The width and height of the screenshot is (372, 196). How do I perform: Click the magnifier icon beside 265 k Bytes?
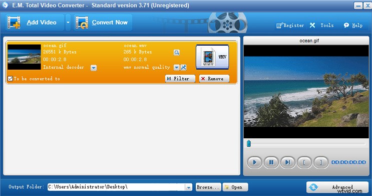pos(177,53)
